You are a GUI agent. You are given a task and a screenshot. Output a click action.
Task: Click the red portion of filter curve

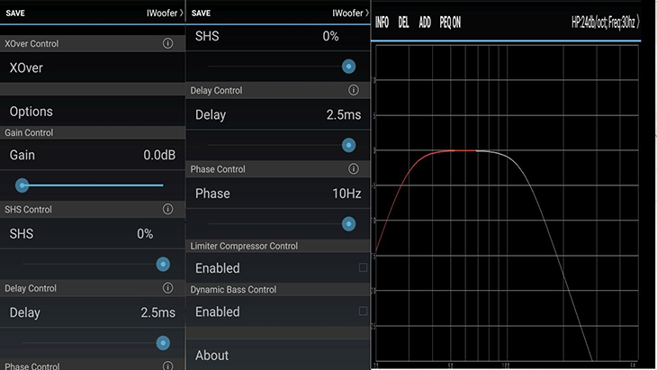(409, 171)
